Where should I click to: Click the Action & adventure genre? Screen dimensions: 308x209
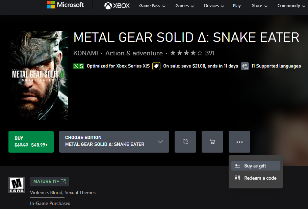point(134,53)
